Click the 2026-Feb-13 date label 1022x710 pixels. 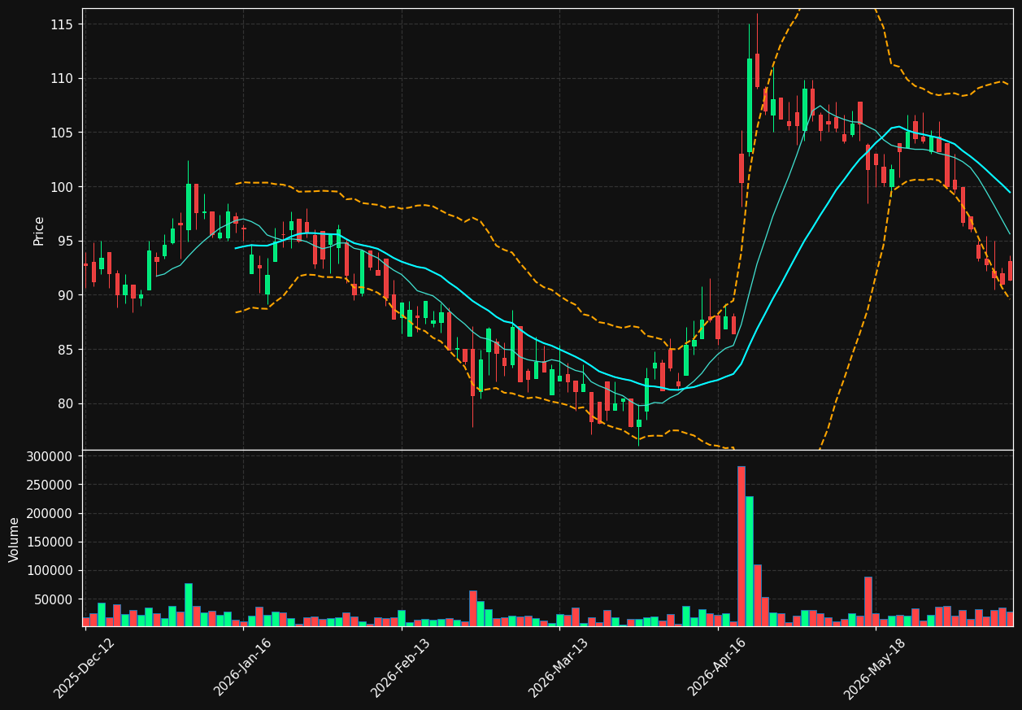[x=400, y=668]
